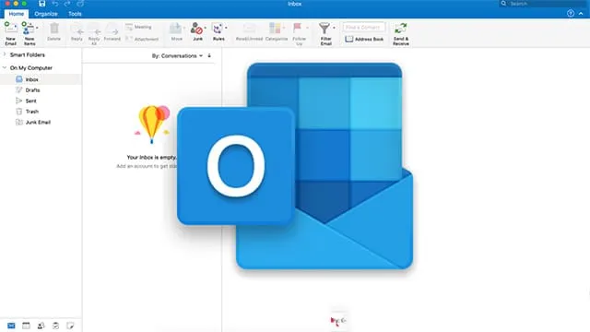Click the New Email icon
This screenshot has width=590, height=332.
coord(10,30)
